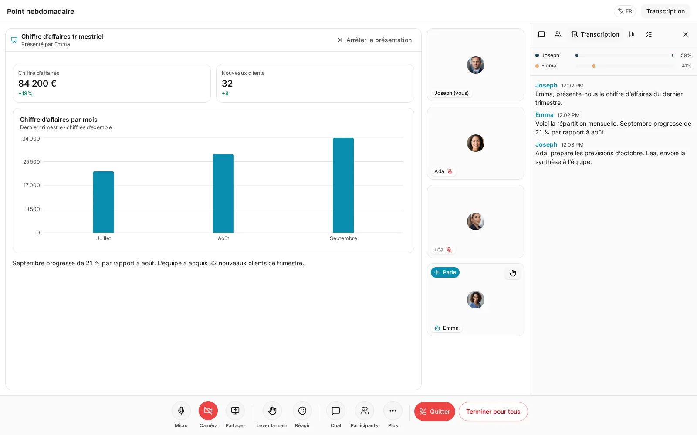Open the Plus more options menu
This screenshot has height=435, width=697.
[393, 411]
